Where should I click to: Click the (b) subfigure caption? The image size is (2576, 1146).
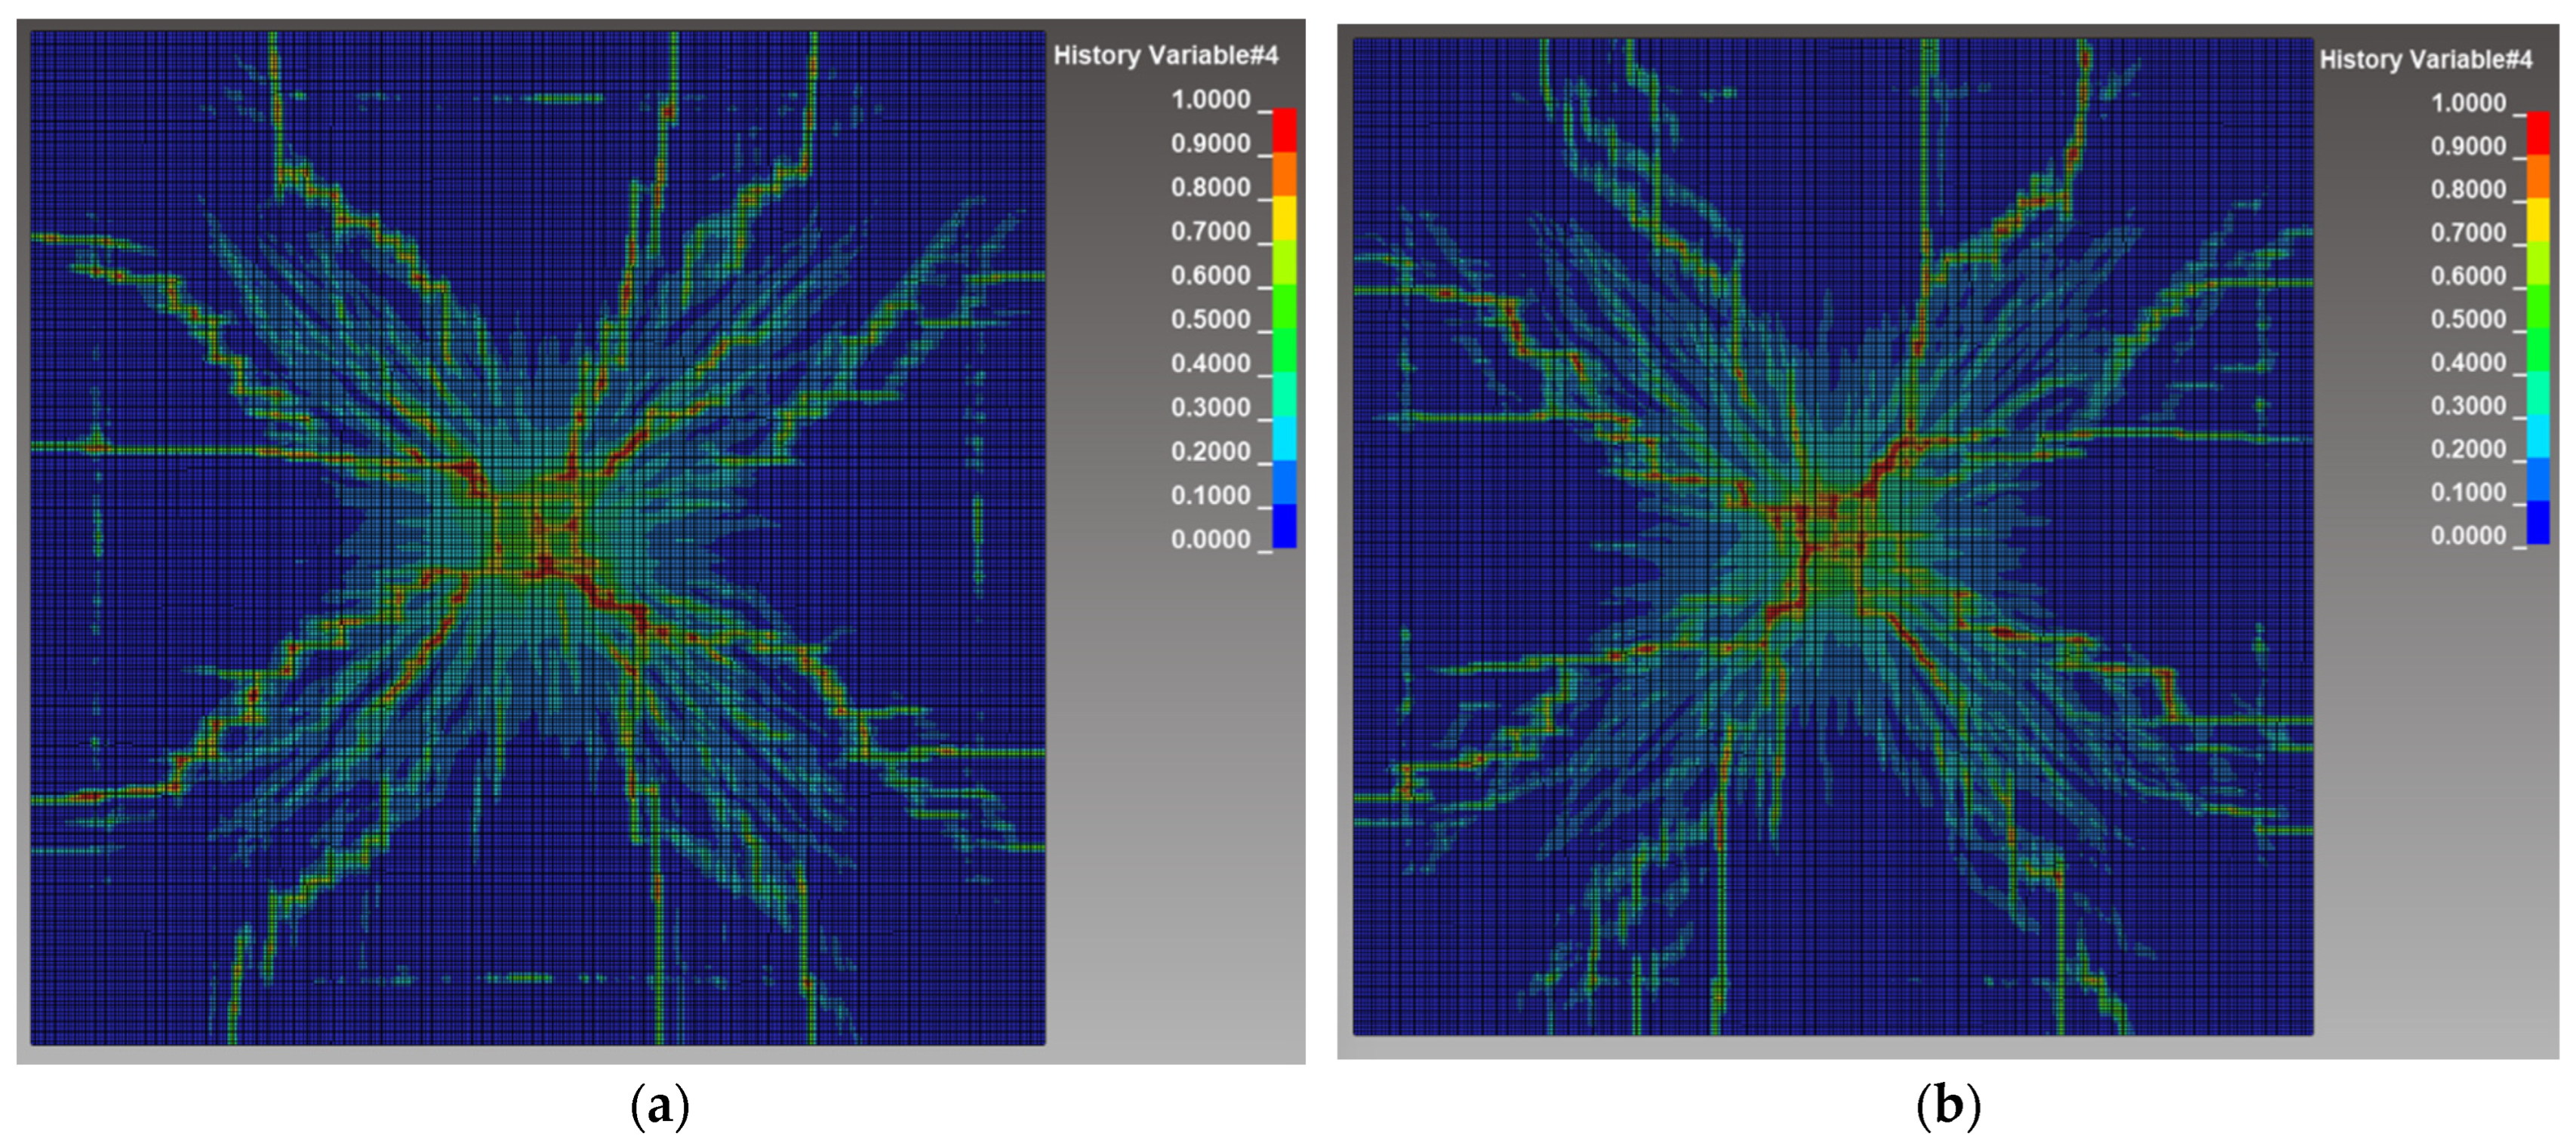(x=1948, y=1106)
